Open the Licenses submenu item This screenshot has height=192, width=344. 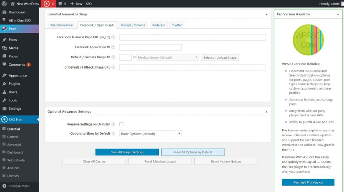pyautogui.click(x=13, y=176)
